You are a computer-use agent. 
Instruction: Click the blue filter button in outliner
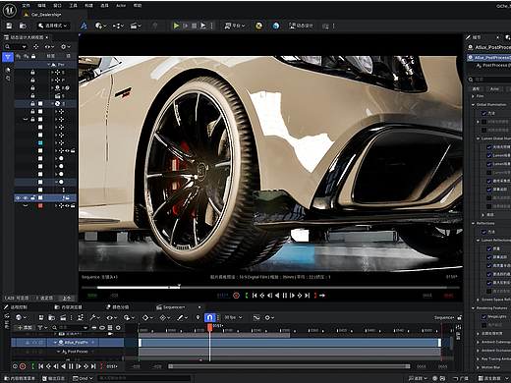[8, 57]
